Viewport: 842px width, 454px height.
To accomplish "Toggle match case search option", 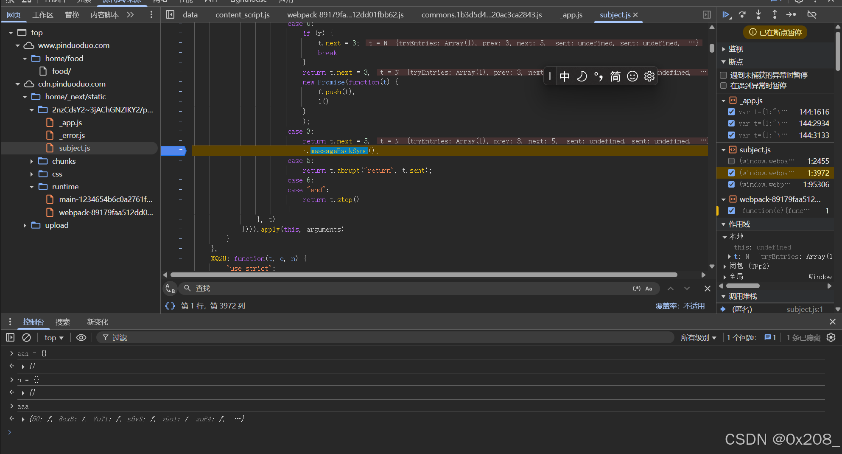I will [649, 289].
